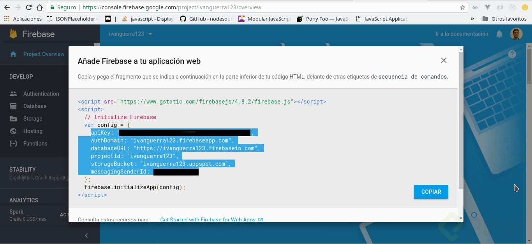Bookmark this page with the star icon
The width and height of the screenshot is (532, 244).
[x=462, y=7]
